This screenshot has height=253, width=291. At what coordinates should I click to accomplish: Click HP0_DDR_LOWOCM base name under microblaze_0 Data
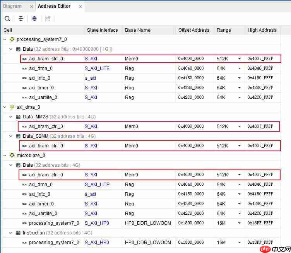[148, 223]
